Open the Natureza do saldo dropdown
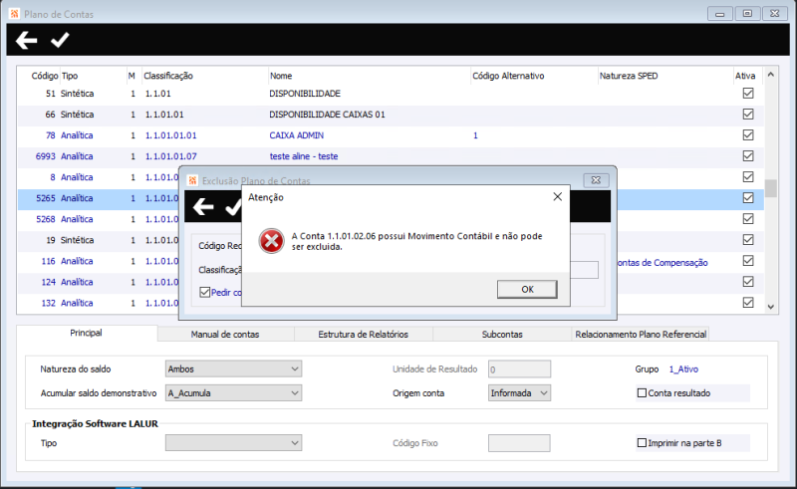Screen dimensions: 797x489 [233, 368]
